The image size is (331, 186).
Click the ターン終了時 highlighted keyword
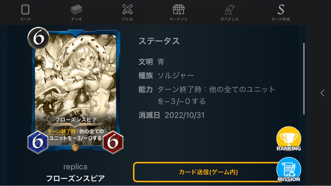61,132
